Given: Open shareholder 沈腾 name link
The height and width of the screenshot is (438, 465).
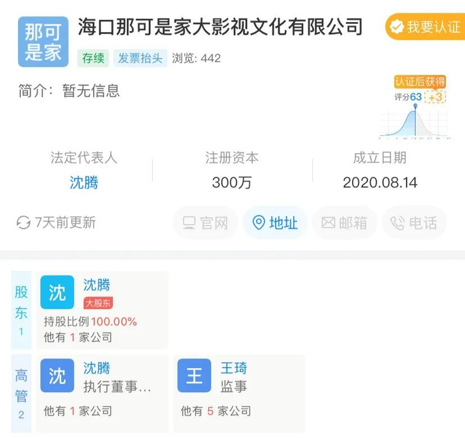Looking at the screenshot, I should click(97, 285).
